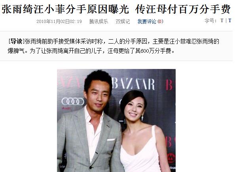Viewport: 235px width, 172px height.
Task: Click the lead summary paragraph text
Action: pos(114,46)
